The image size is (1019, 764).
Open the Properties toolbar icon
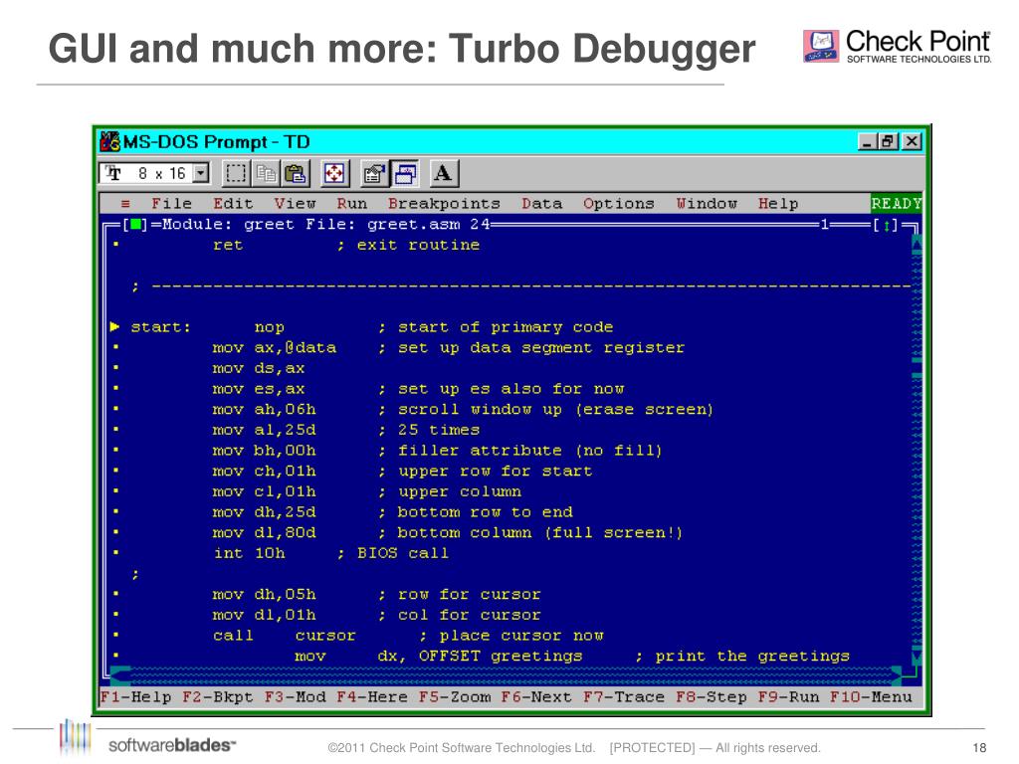374,173
